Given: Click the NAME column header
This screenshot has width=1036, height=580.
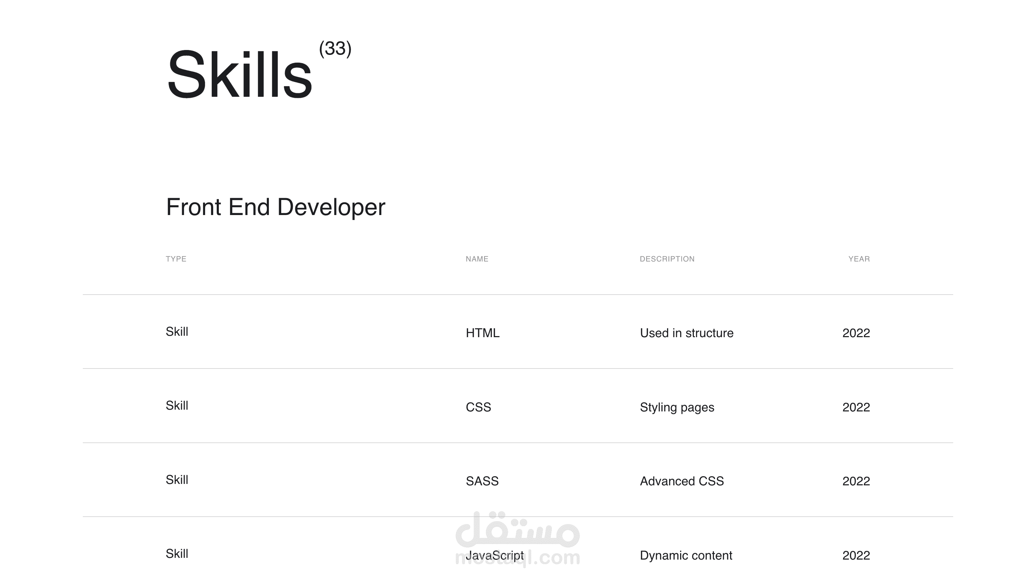Looking at the screenshot, I should pyautogui.click(x=477, y=259).
